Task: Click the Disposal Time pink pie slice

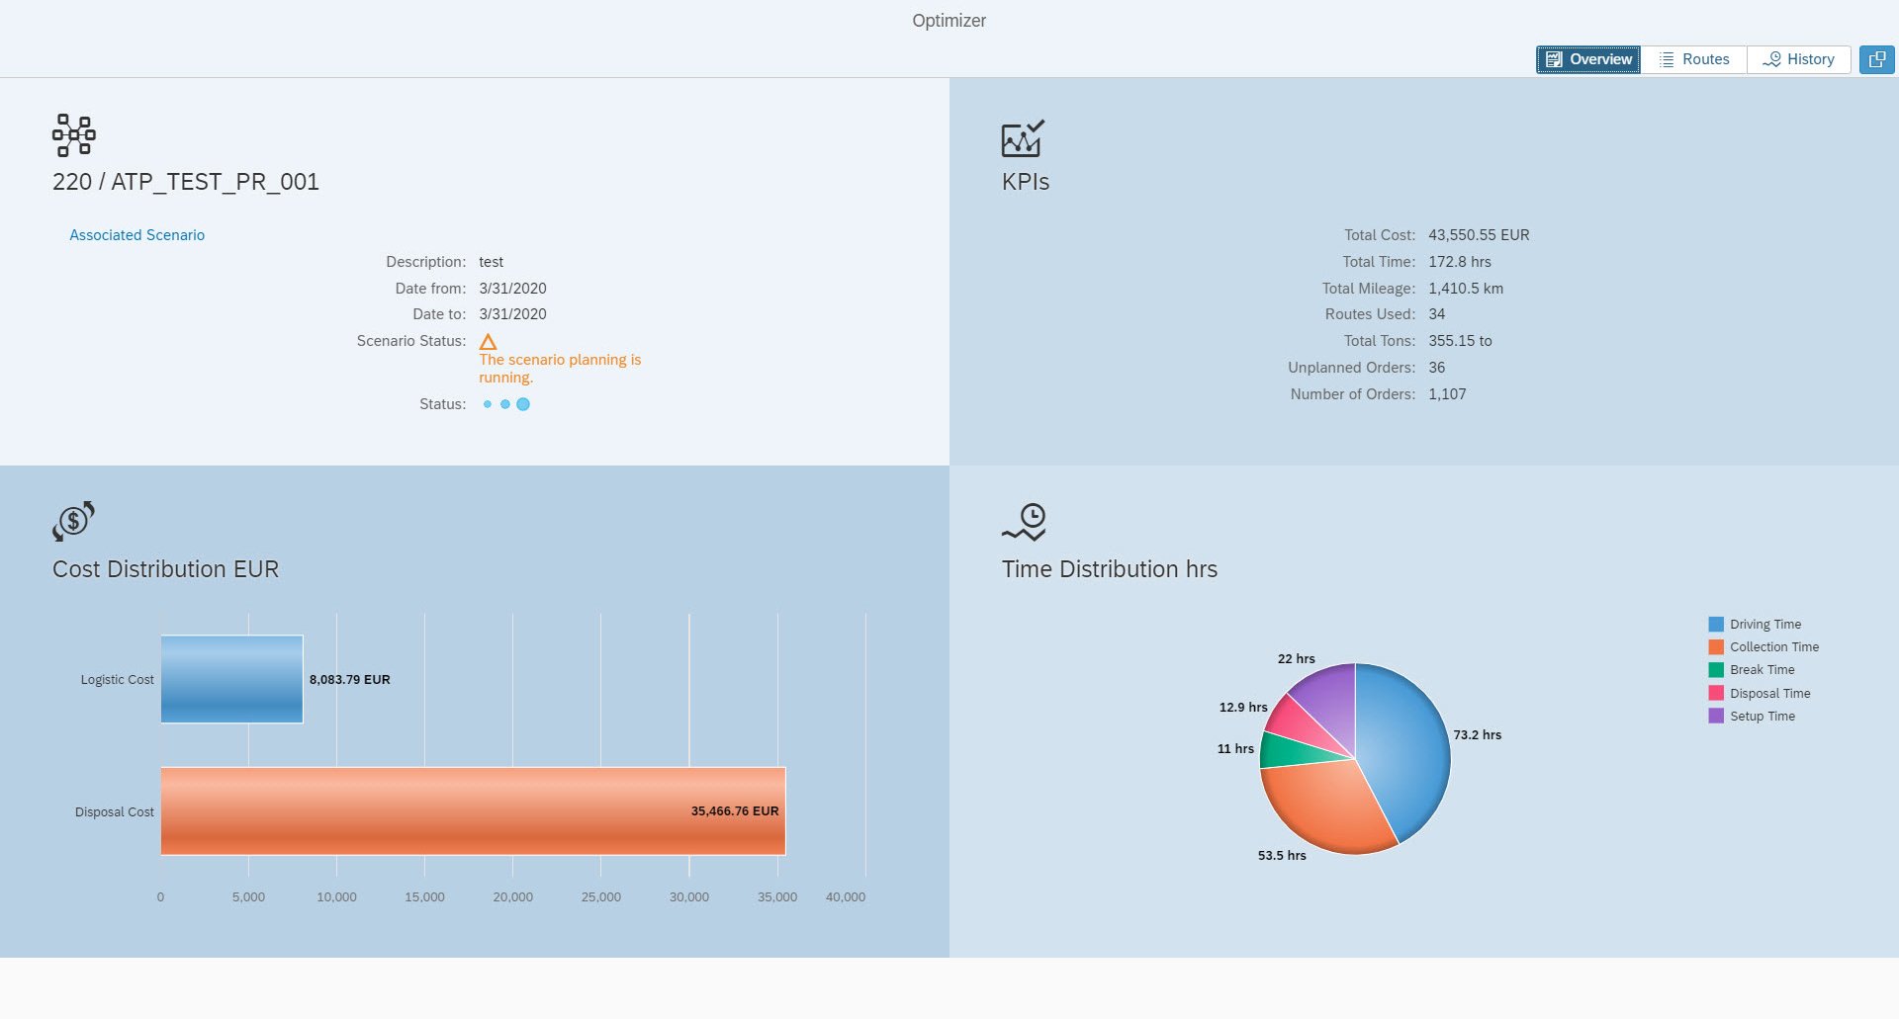Action: pos(1296,721)
